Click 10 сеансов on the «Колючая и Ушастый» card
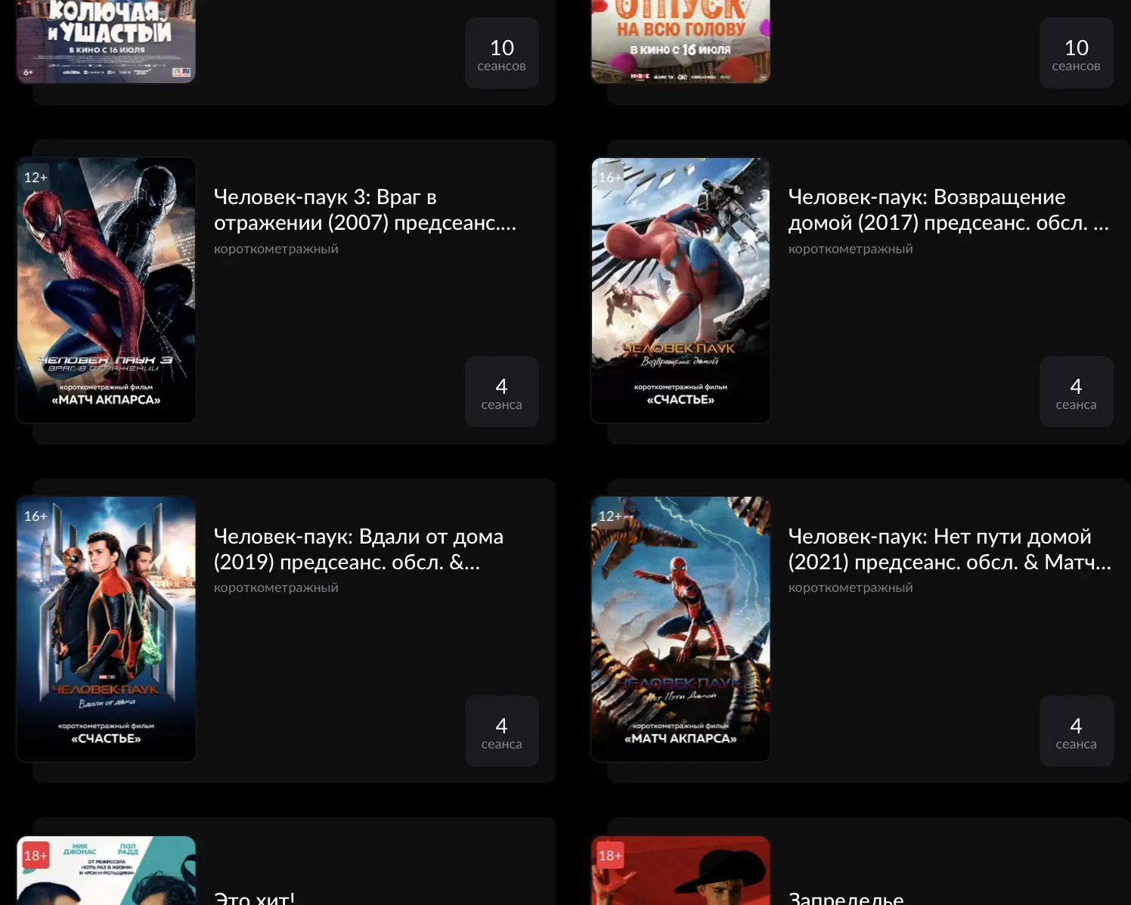This screenshot has width=1131, height=905. coord(502,53)
